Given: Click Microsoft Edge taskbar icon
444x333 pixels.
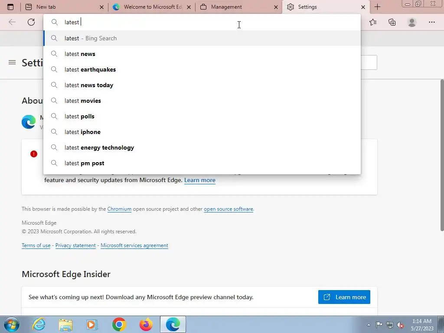Looking at the screenshot, I should (173, 324).
